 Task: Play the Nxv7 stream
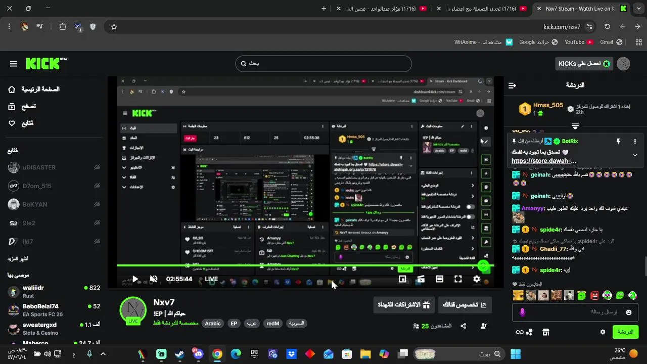point(135,279)
